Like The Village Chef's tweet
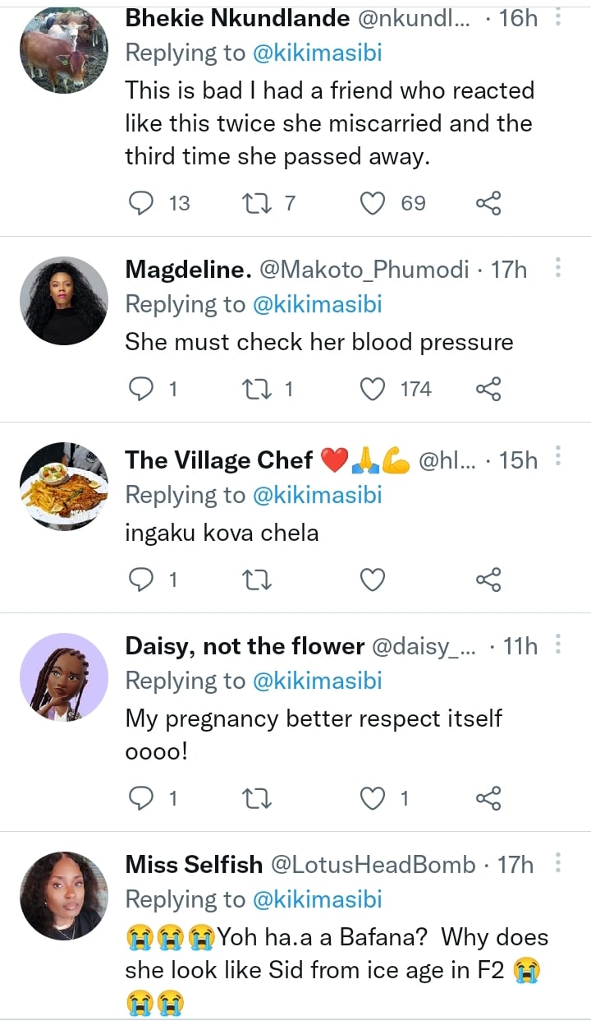 pyautogui.click(x=373, y=580)
